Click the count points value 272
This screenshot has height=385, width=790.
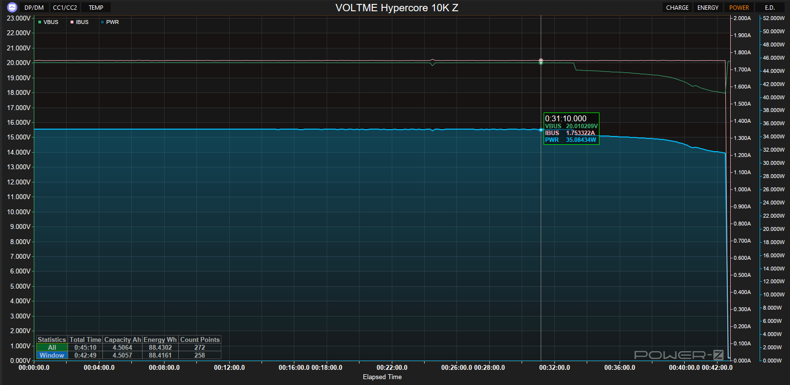click(200, 347)
